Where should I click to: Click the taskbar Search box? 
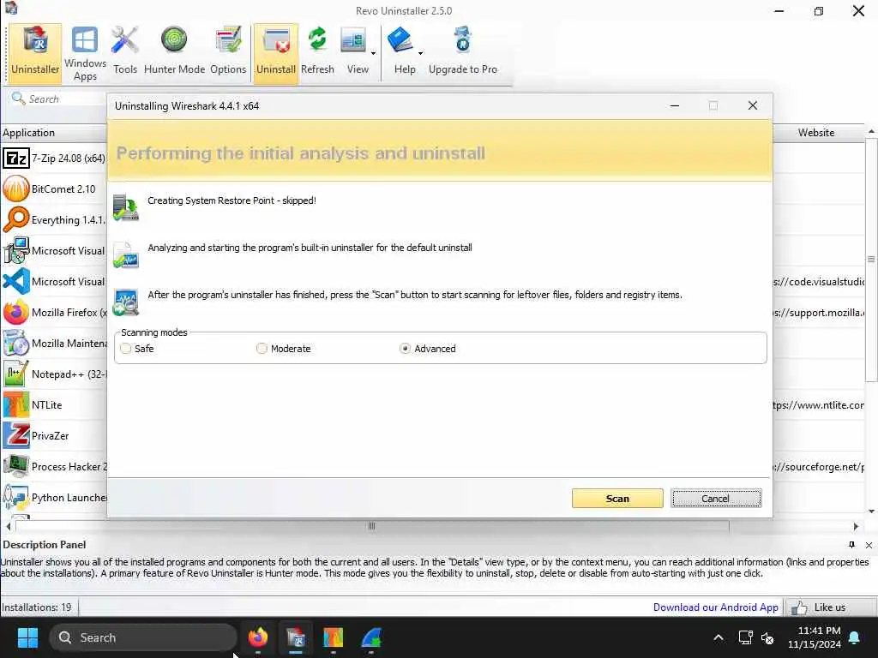click(143, 637)
